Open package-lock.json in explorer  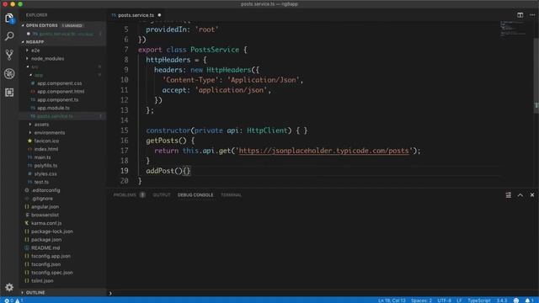click(x=51, y=231)
